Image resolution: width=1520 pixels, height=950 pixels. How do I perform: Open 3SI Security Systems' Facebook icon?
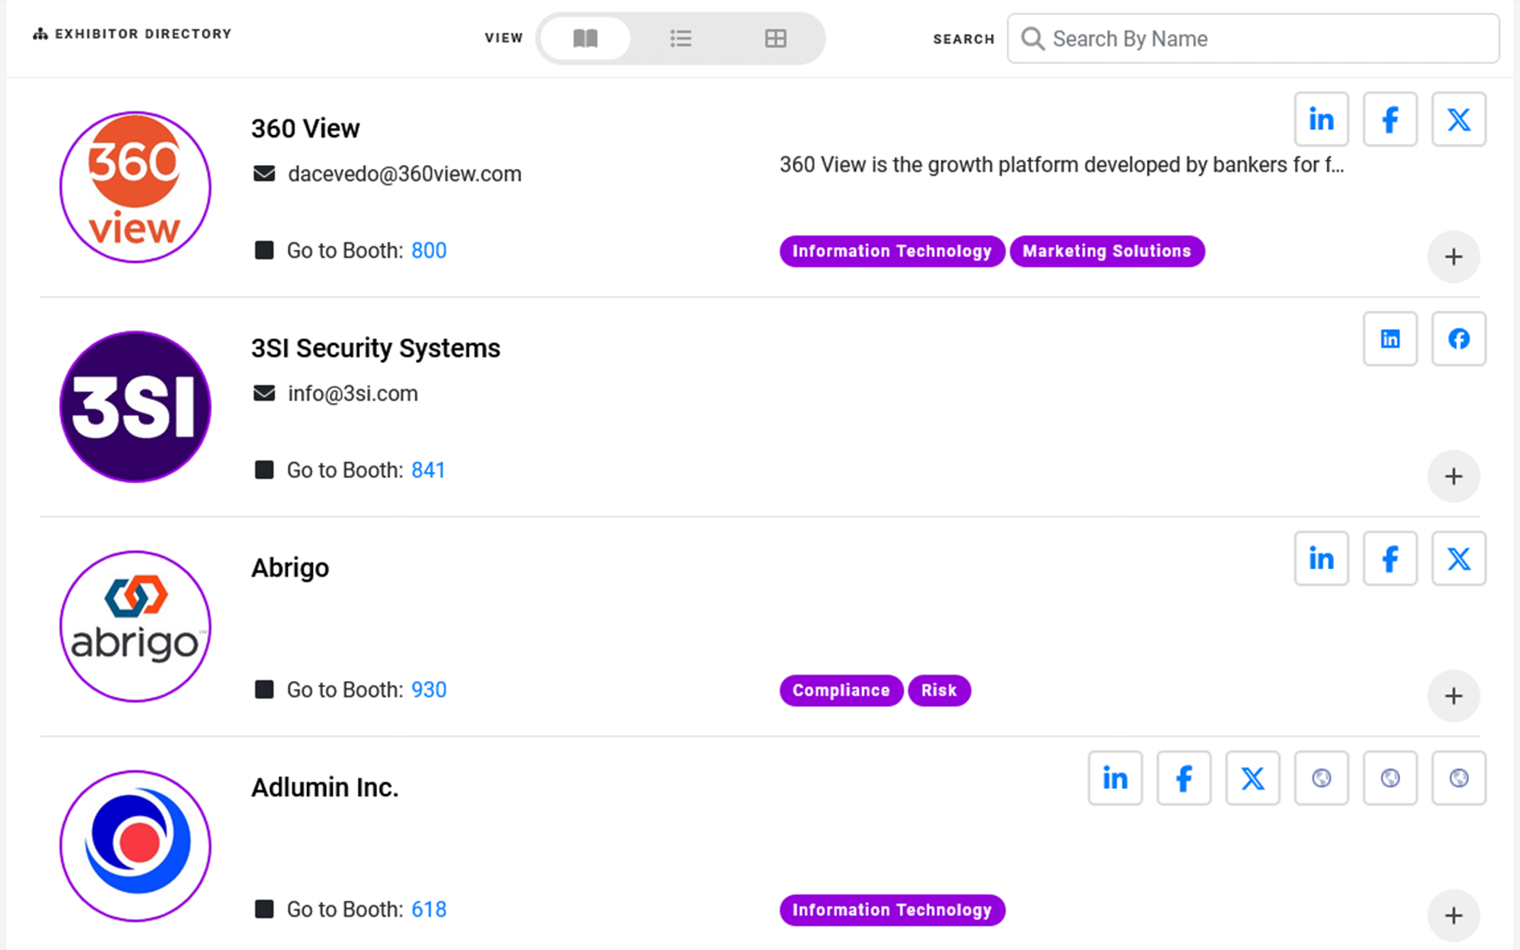[x=1458, y=339]
